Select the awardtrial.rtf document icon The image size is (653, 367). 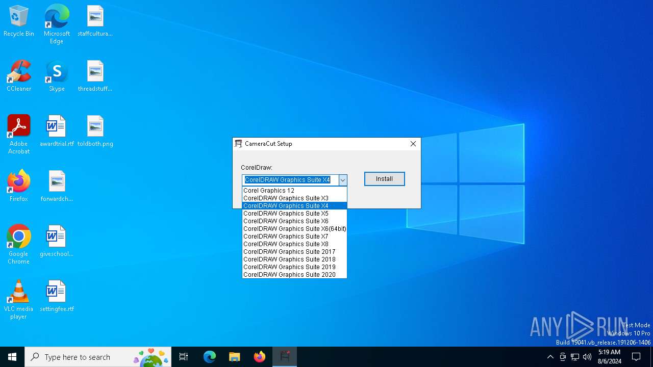pyautogui.click(x=57, y=132)
